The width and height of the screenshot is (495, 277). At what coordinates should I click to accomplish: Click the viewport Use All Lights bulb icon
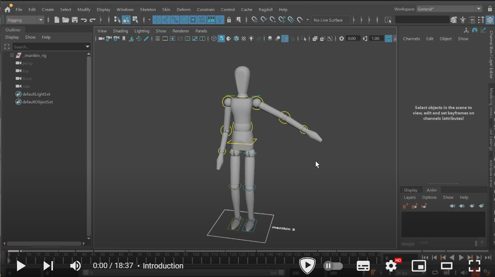point(252,39)
